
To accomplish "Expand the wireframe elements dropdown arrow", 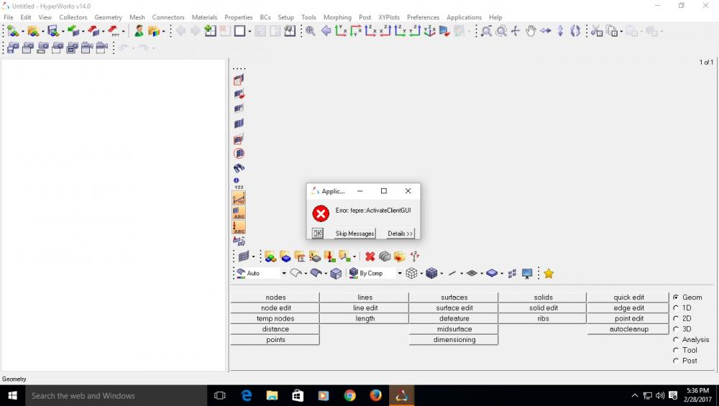I will click(x=421, y=274).
